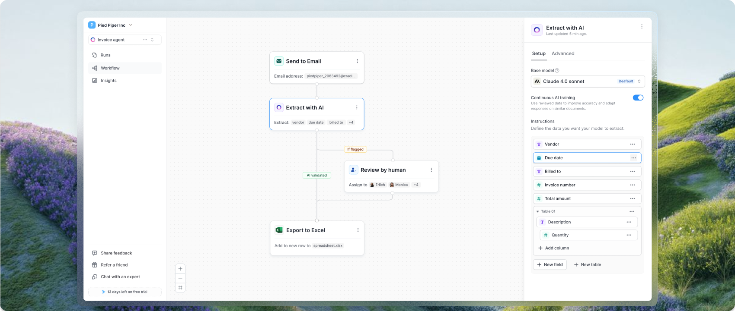Click the billed to extract chip
735x311 pixels.
[336, 123]
